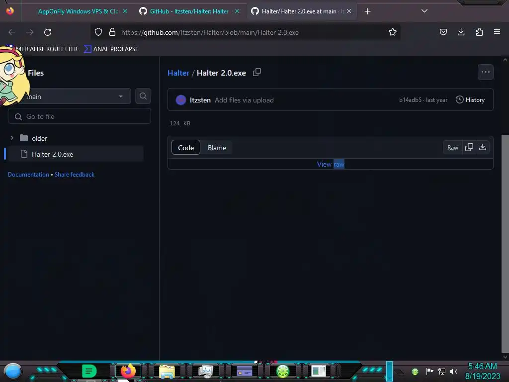Open the Firefox hamburger menu
This screenshot has width=509, height=382.
click(497, 32)
